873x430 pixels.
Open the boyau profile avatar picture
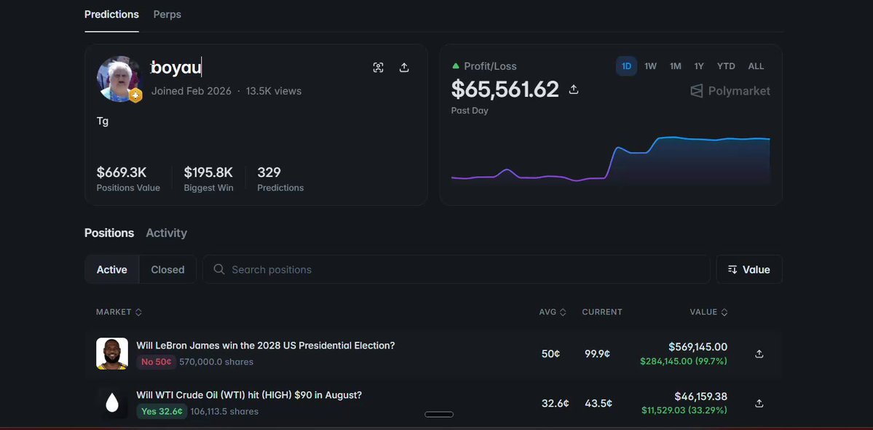[x=118, y=79]
